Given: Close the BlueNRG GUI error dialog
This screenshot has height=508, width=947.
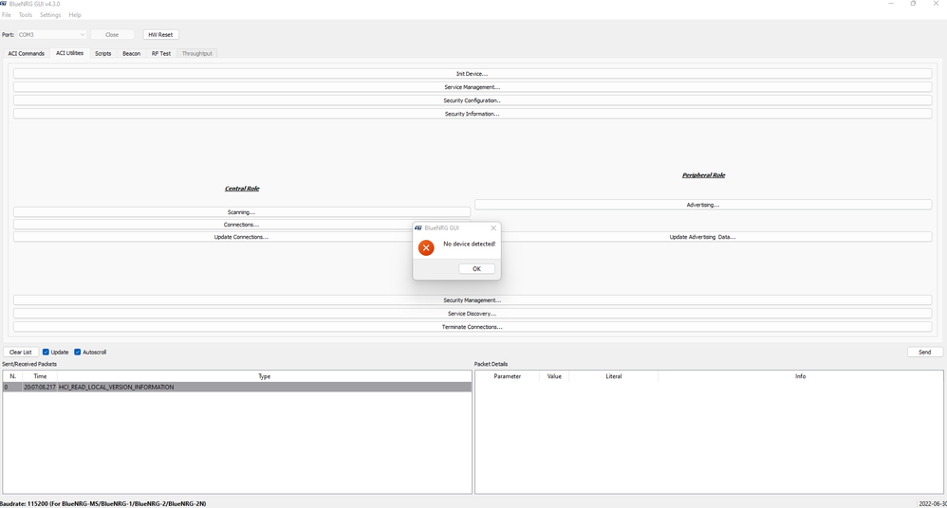Looking at the screenshot, I should [493, 228].
